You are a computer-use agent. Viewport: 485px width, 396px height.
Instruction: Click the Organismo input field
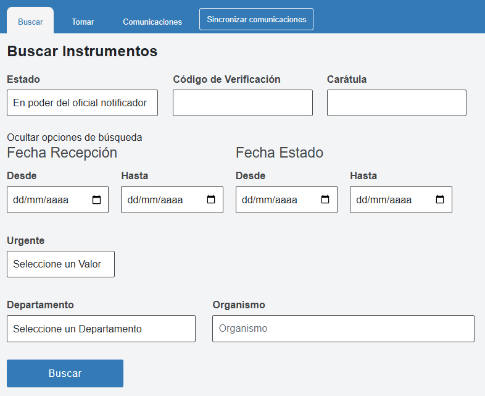tap(343, 329)
